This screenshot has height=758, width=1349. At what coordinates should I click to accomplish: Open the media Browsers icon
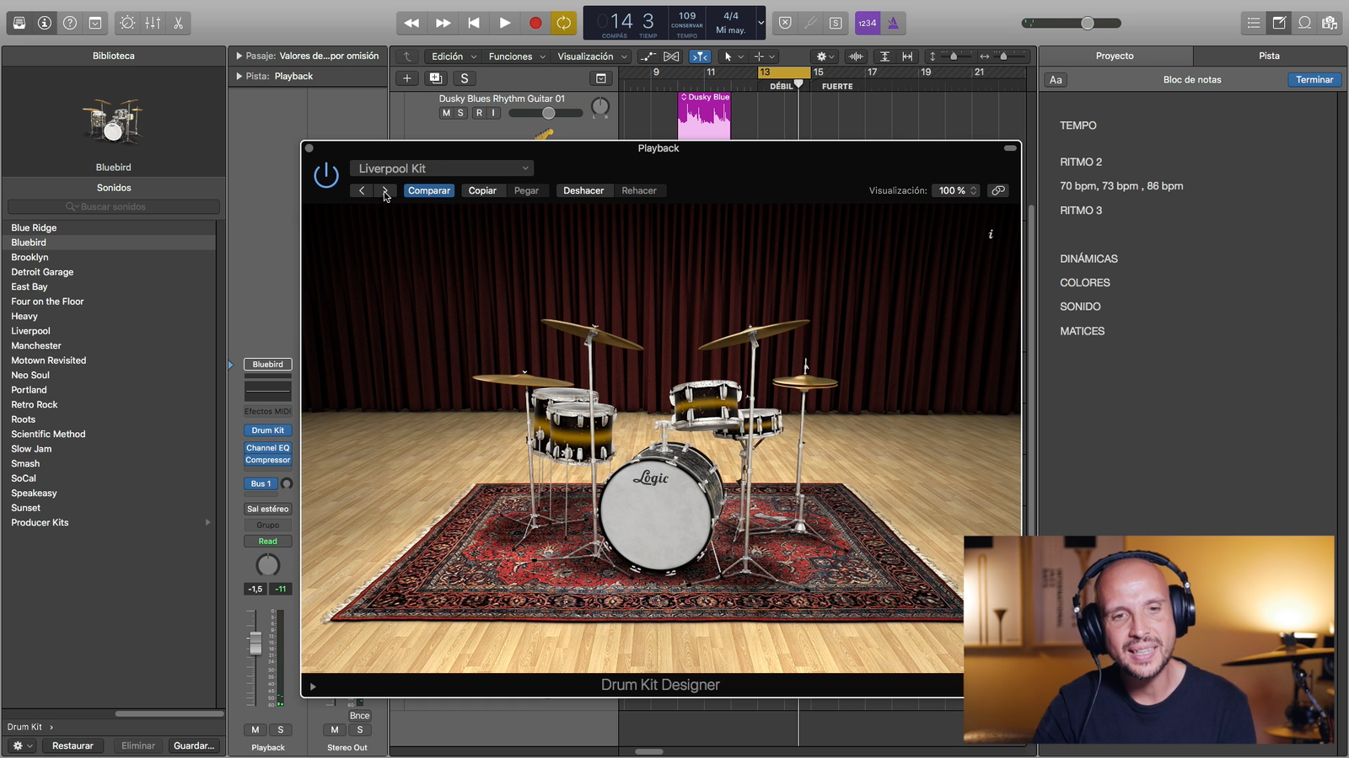(1330, 23)
